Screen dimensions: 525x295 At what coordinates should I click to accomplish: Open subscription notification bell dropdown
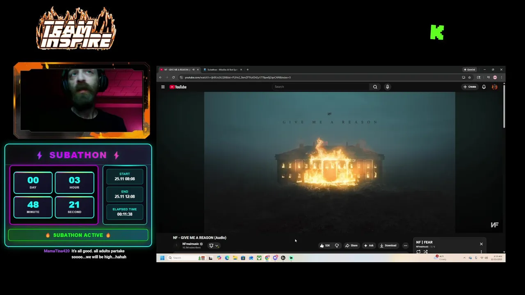pyautogui.click(x=214, y=245)
